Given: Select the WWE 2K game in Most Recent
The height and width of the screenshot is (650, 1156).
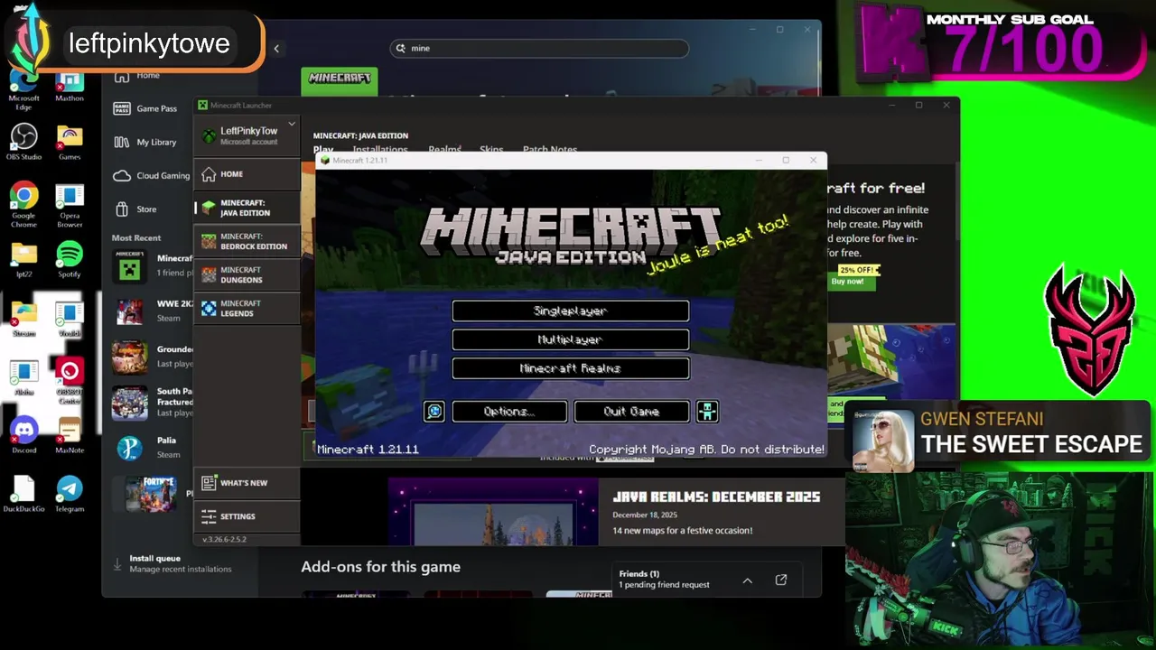Looking at the screenshot, I should tap(152, 311).
